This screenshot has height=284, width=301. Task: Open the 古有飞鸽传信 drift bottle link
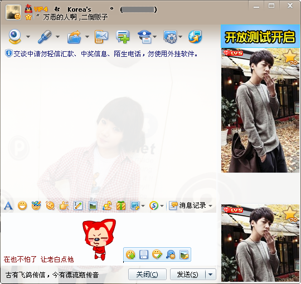click(52, 275)
